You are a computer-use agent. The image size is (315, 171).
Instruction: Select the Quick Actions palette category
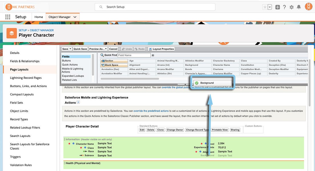click(70, 65)
